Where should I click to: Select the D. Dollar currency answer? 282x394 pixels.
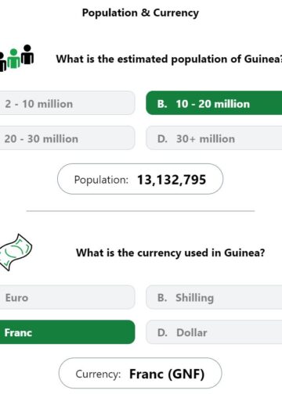pos(214,332)
